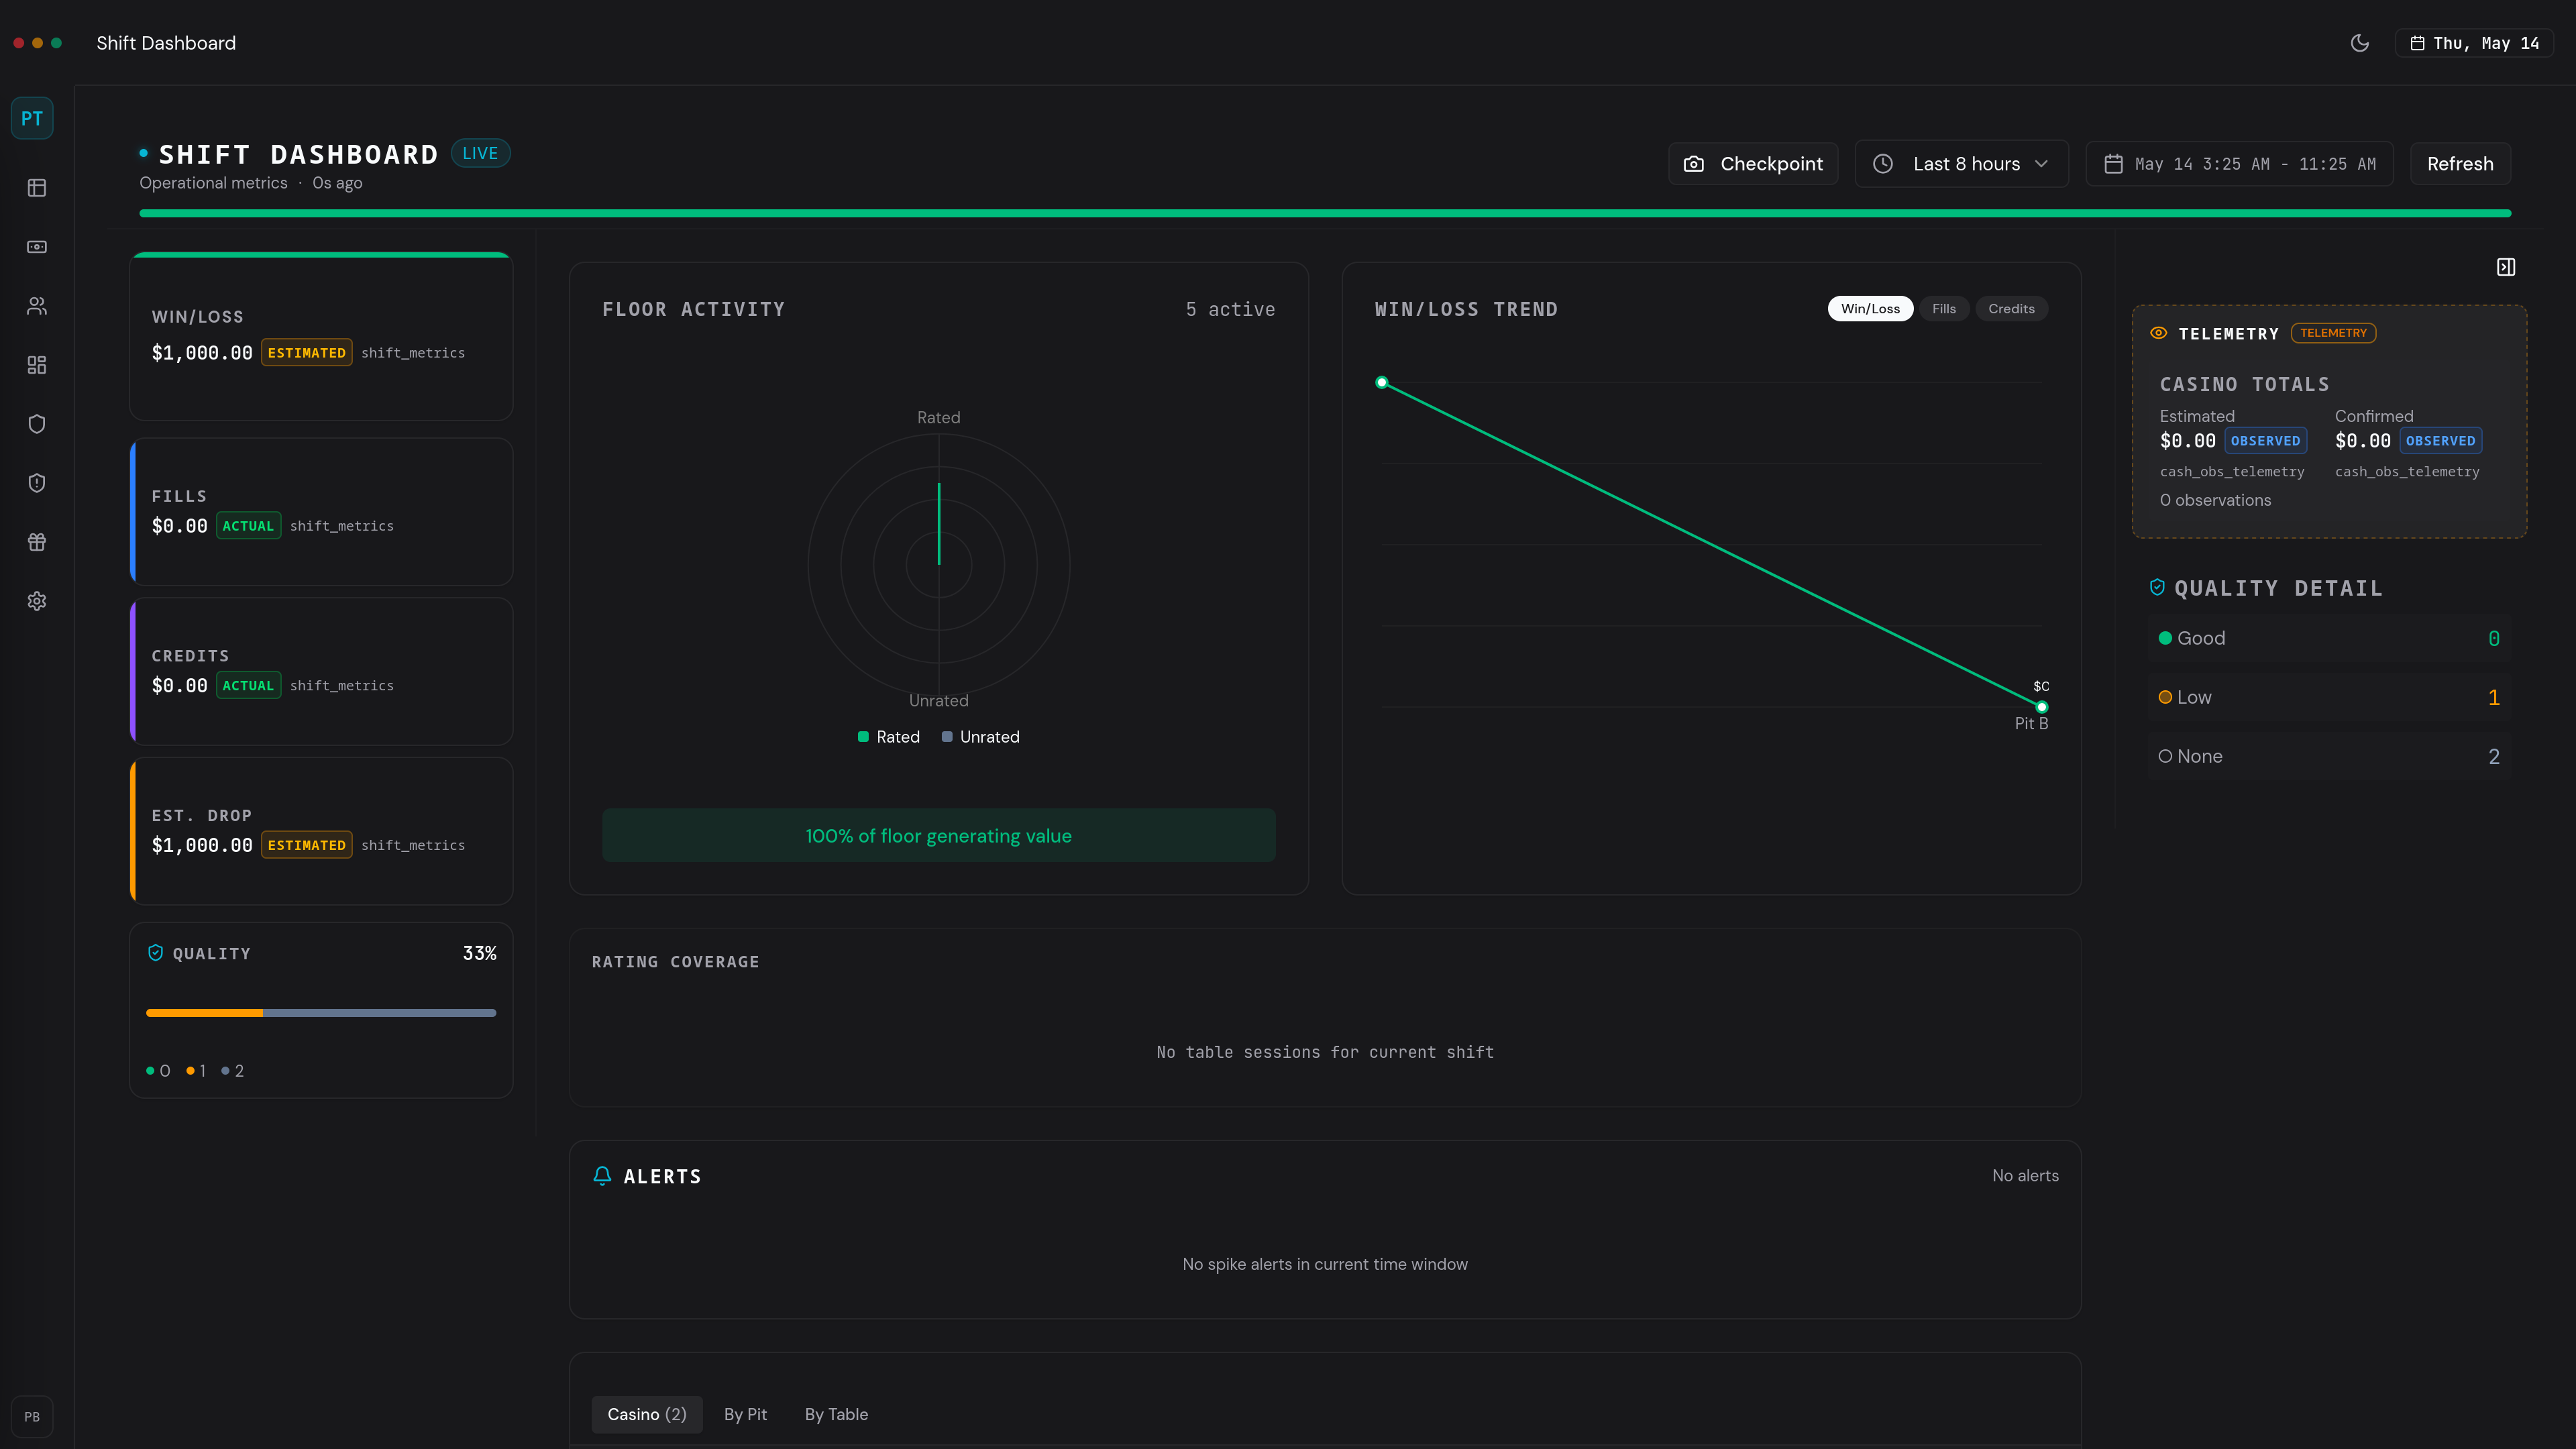Click the calendar icon in date range

[2113, 164]
